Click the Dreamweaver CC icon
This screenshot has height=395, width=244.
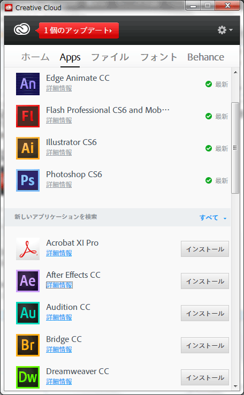(x=28, y=377)
